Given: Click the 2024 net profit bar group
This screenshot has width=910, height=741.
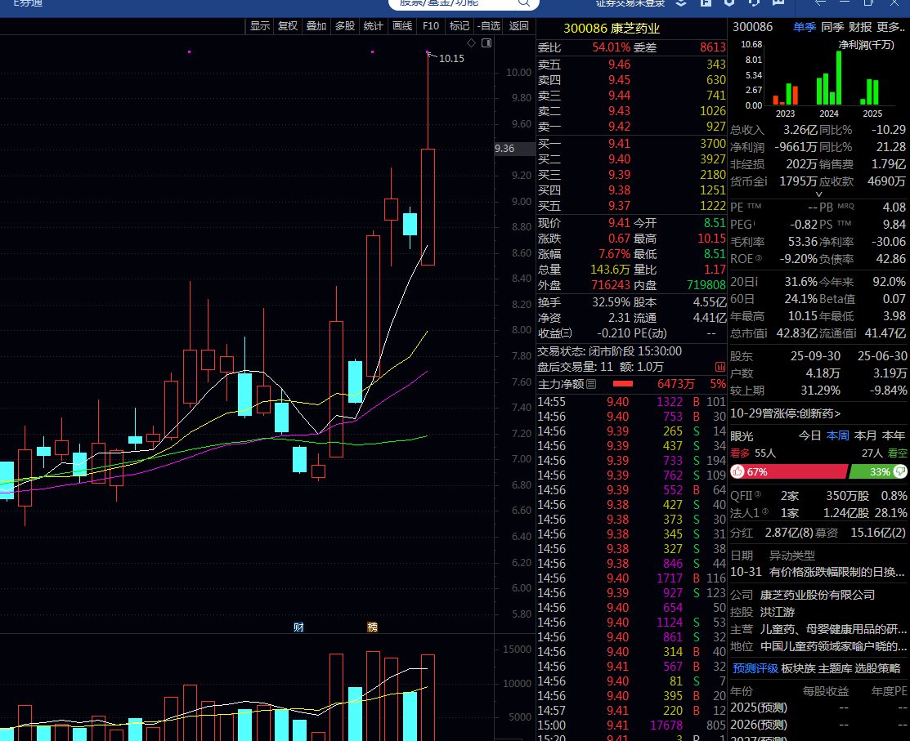Looking at the screenshot, I should pos(829,78).
